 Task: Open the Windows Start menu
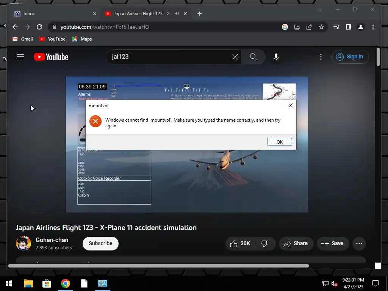(9, 283)
